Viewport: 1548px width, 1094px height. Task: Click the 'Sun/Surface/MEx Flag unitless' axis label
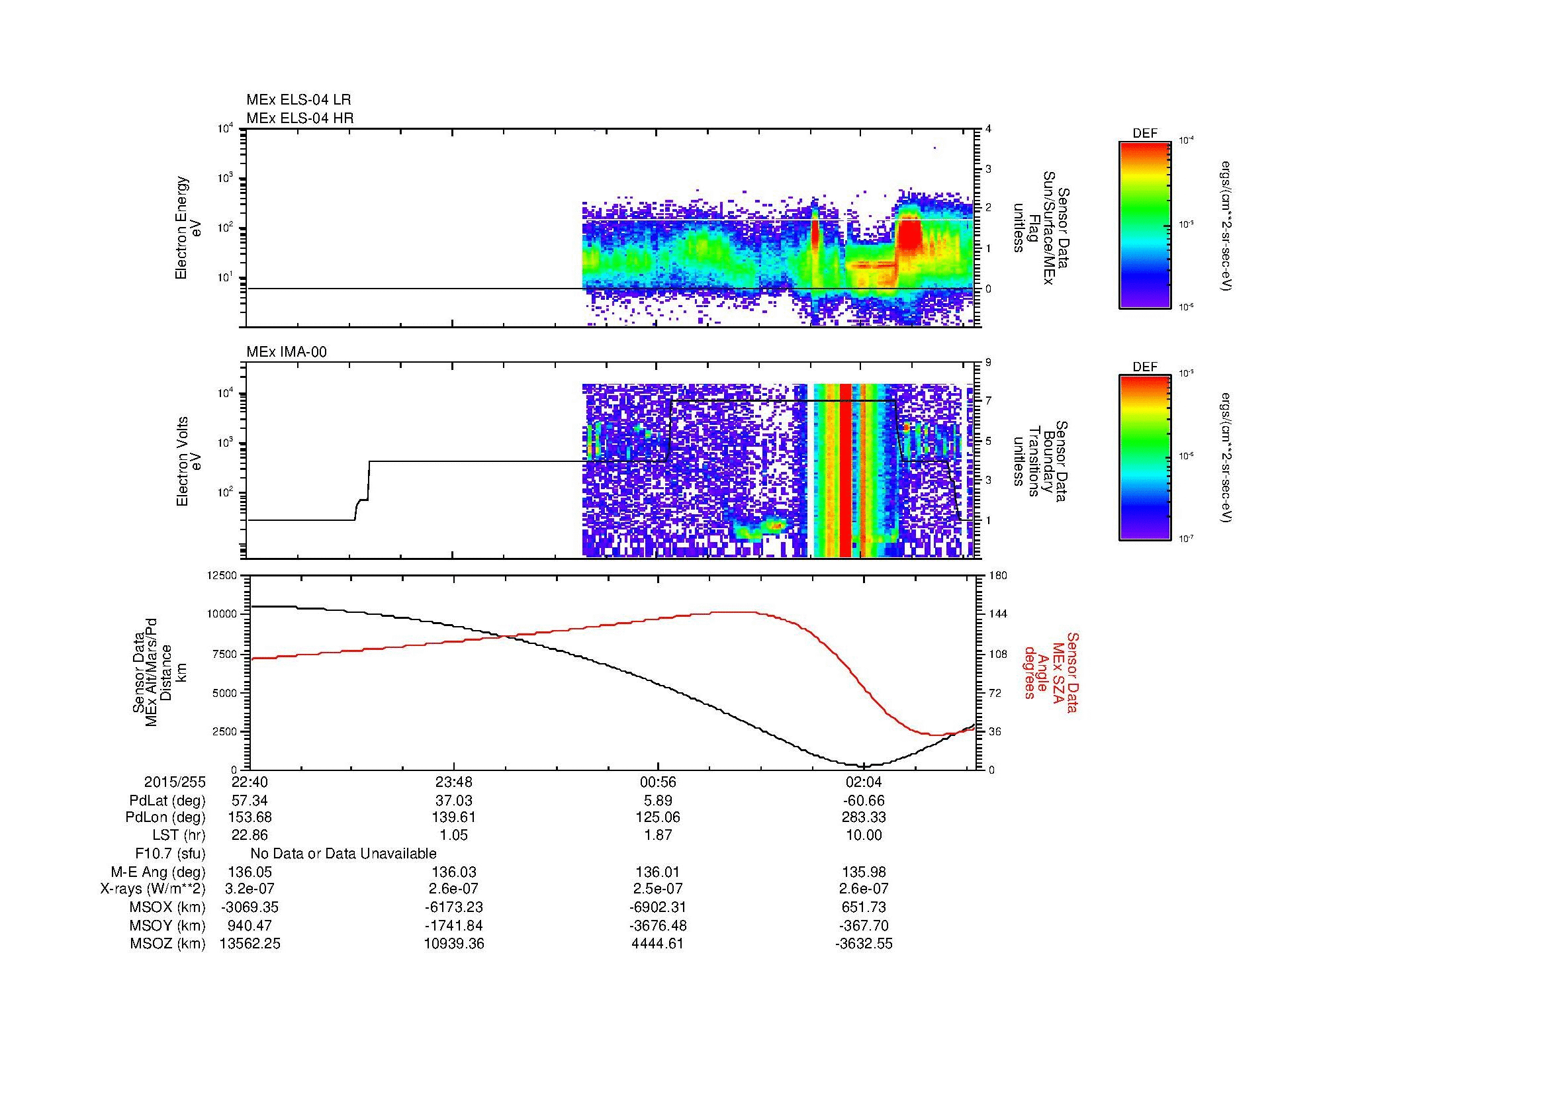(1041, 228)
